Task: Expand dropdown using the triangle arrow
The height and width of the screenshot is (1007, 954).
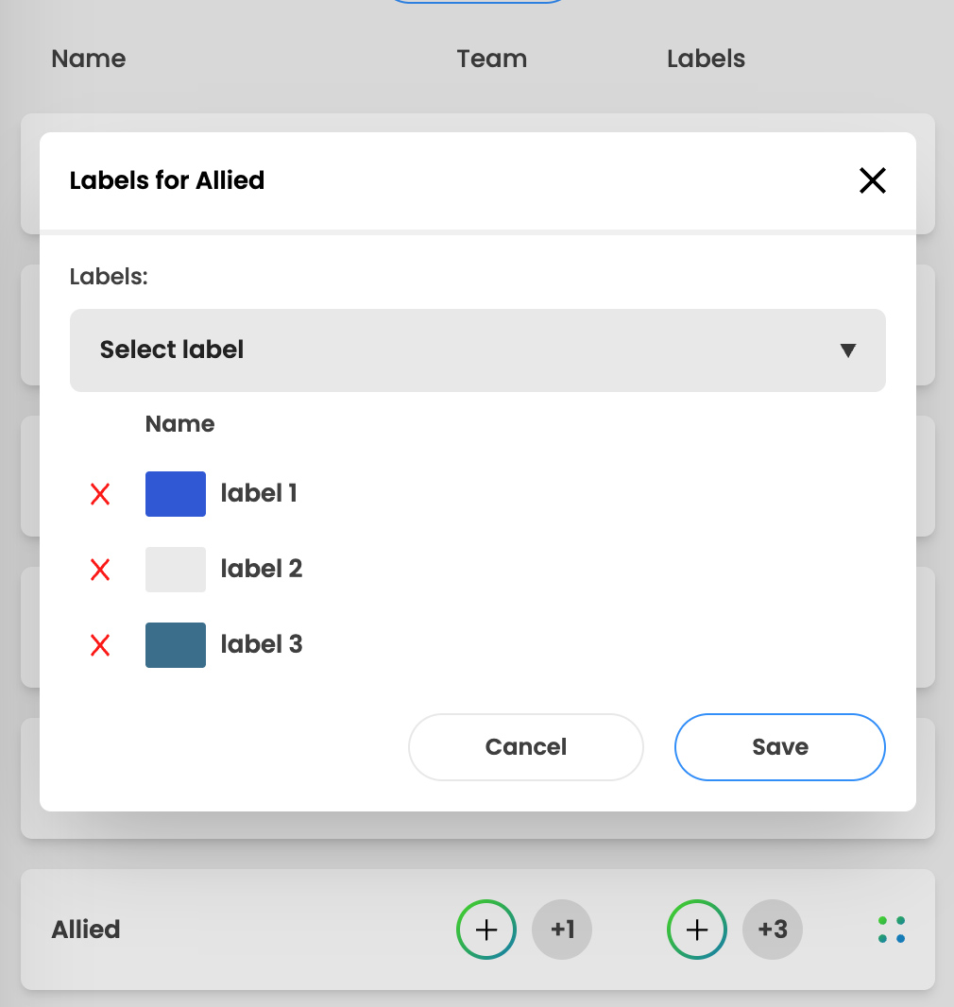Action: [x=848, y=350]
